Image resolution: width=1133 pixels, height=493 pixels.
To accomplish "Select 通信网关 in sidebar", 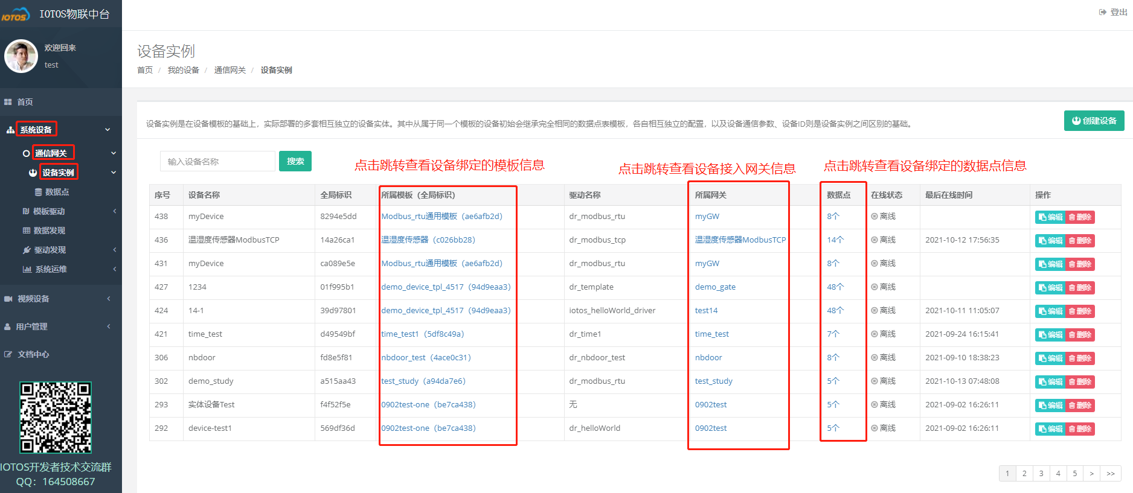I will [51, 153].
